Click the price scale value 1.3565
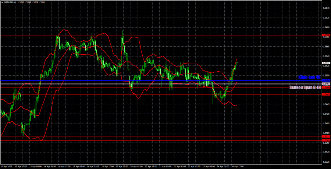The width and height of the screenshot is (331, 169). [x=325, y=47]
